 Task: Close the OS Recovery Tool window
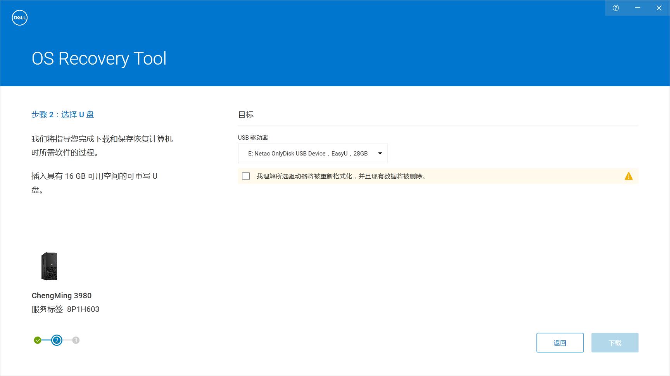pyautogui.click(x=659, y=8)
